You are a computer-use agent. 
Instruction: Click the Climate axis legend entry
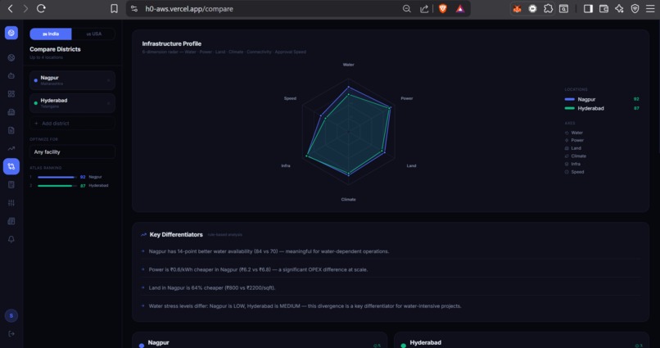575,156
